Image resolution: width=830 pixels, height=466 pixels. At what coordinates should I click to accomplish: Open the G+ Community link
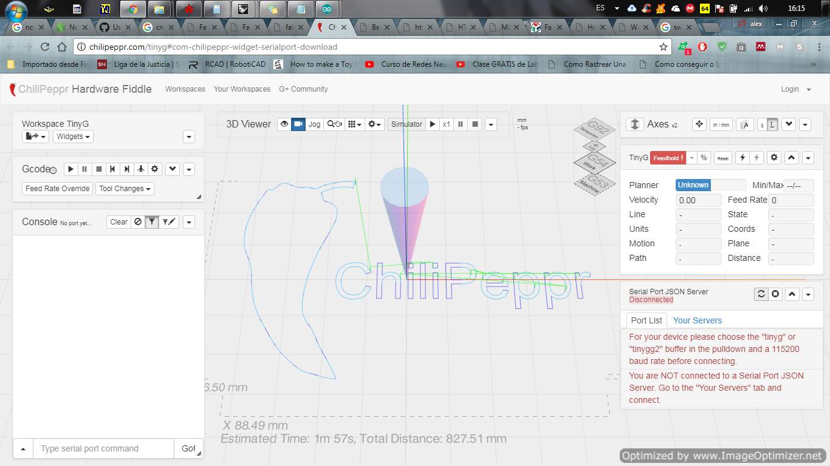(303, 89)
